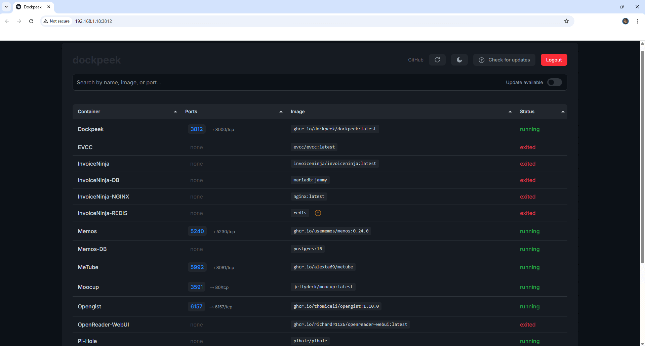Sort by Ports column arrow
645x346 pixels.
point(281,112)
